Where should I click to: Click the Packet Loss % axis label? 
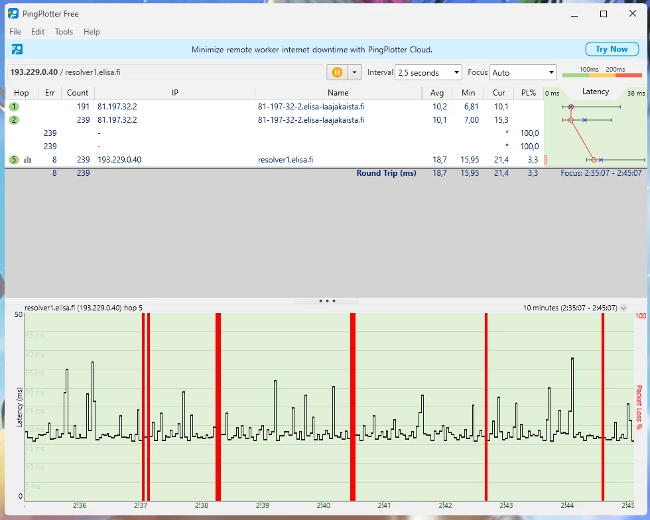click(x=639, y=407)
